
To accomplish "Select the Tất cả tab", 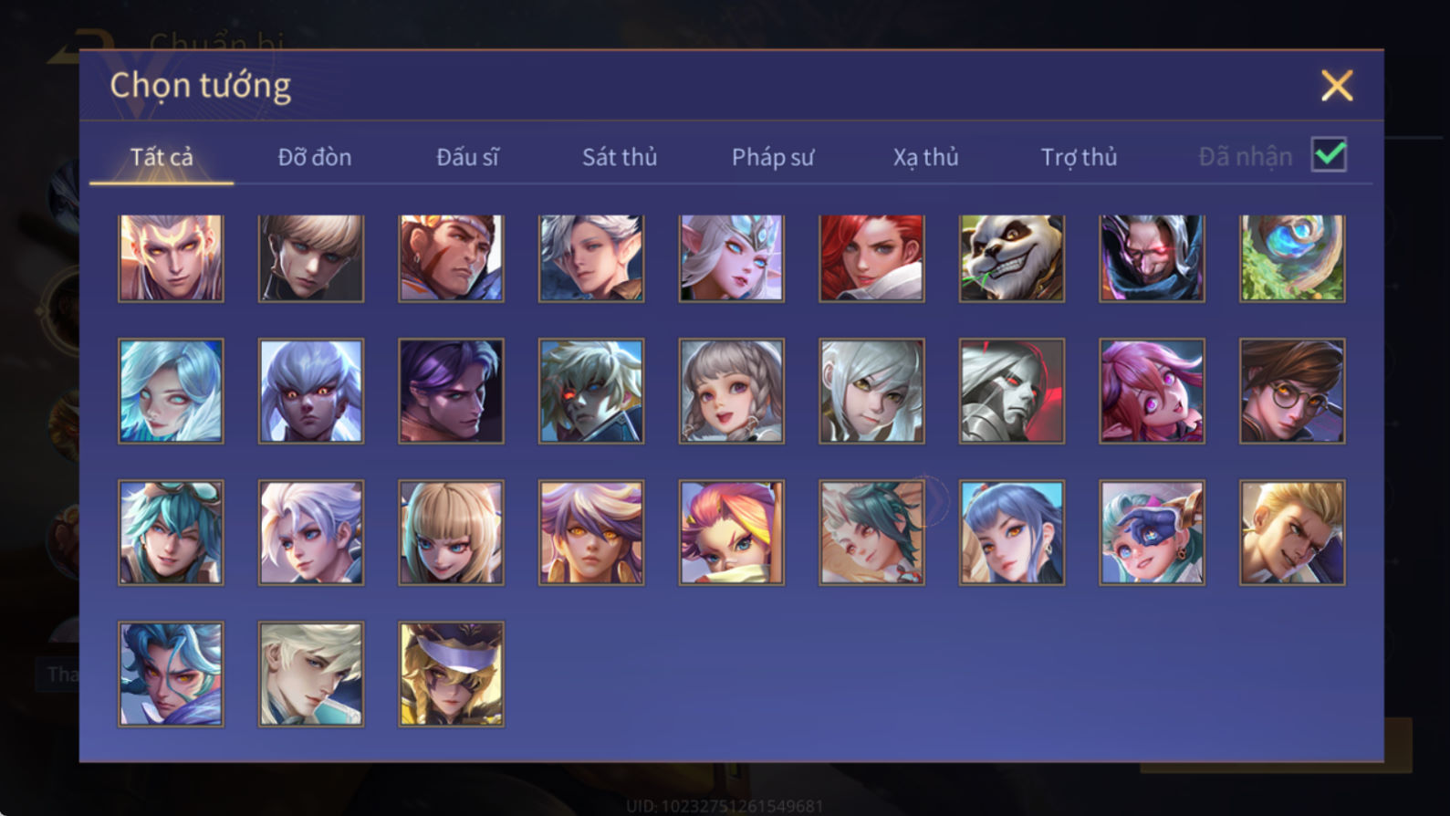I will pos(162,157).
